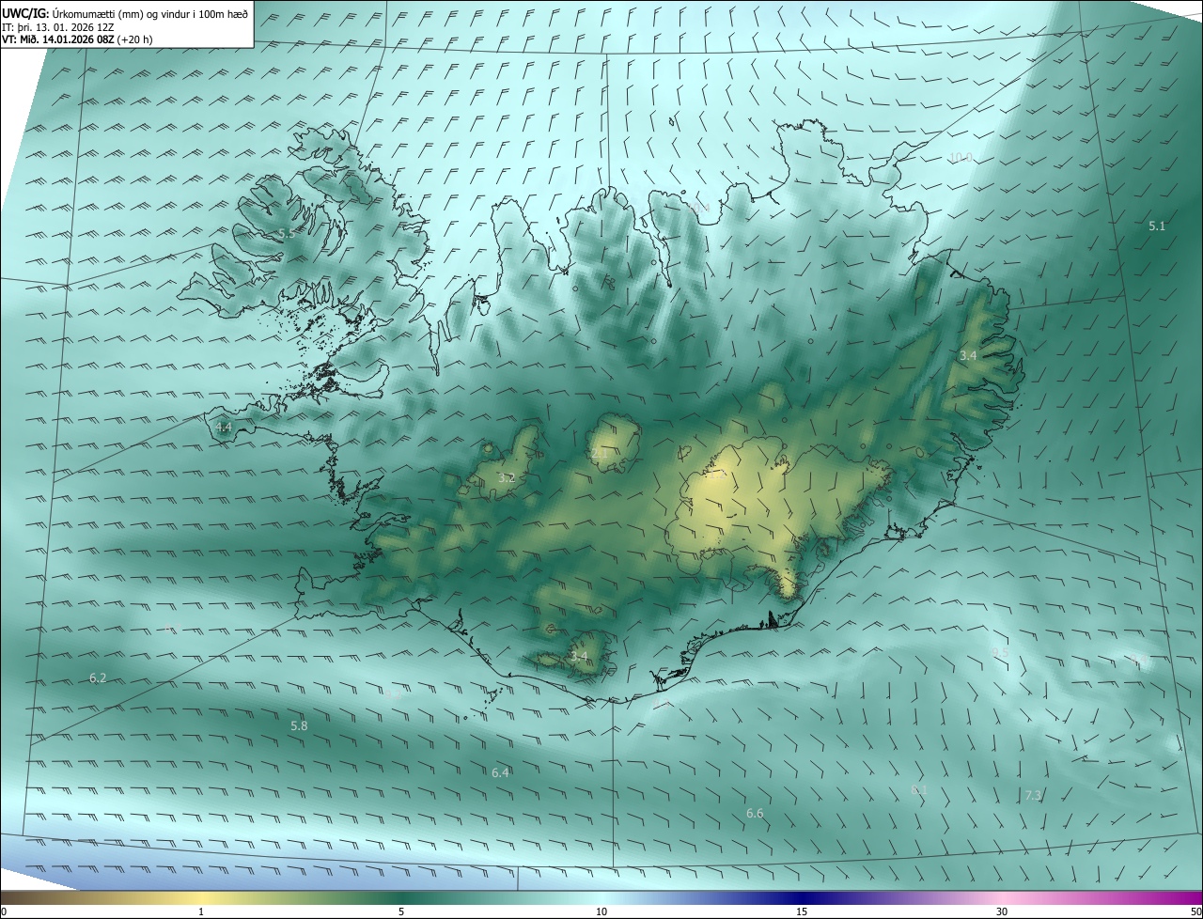Click the valid time line 'VT: Mið. 14.01.2026 08Z (+20 h)'
The width and height of the screenshot is (1203, 919).
pyautogui.click(x=77, y=39)
